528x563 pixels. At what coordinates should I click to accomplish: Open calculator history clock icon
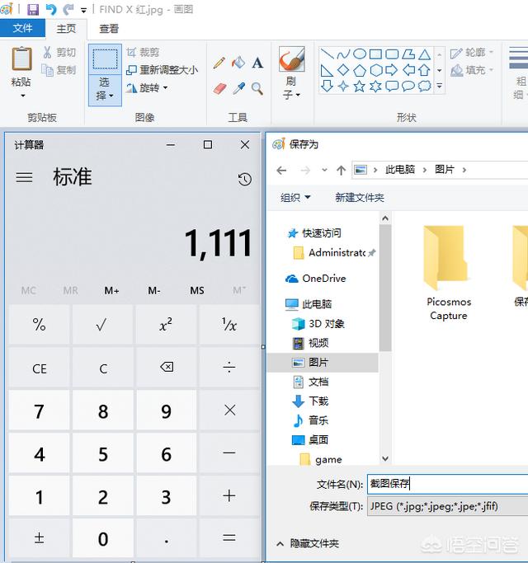coord(244,179)
